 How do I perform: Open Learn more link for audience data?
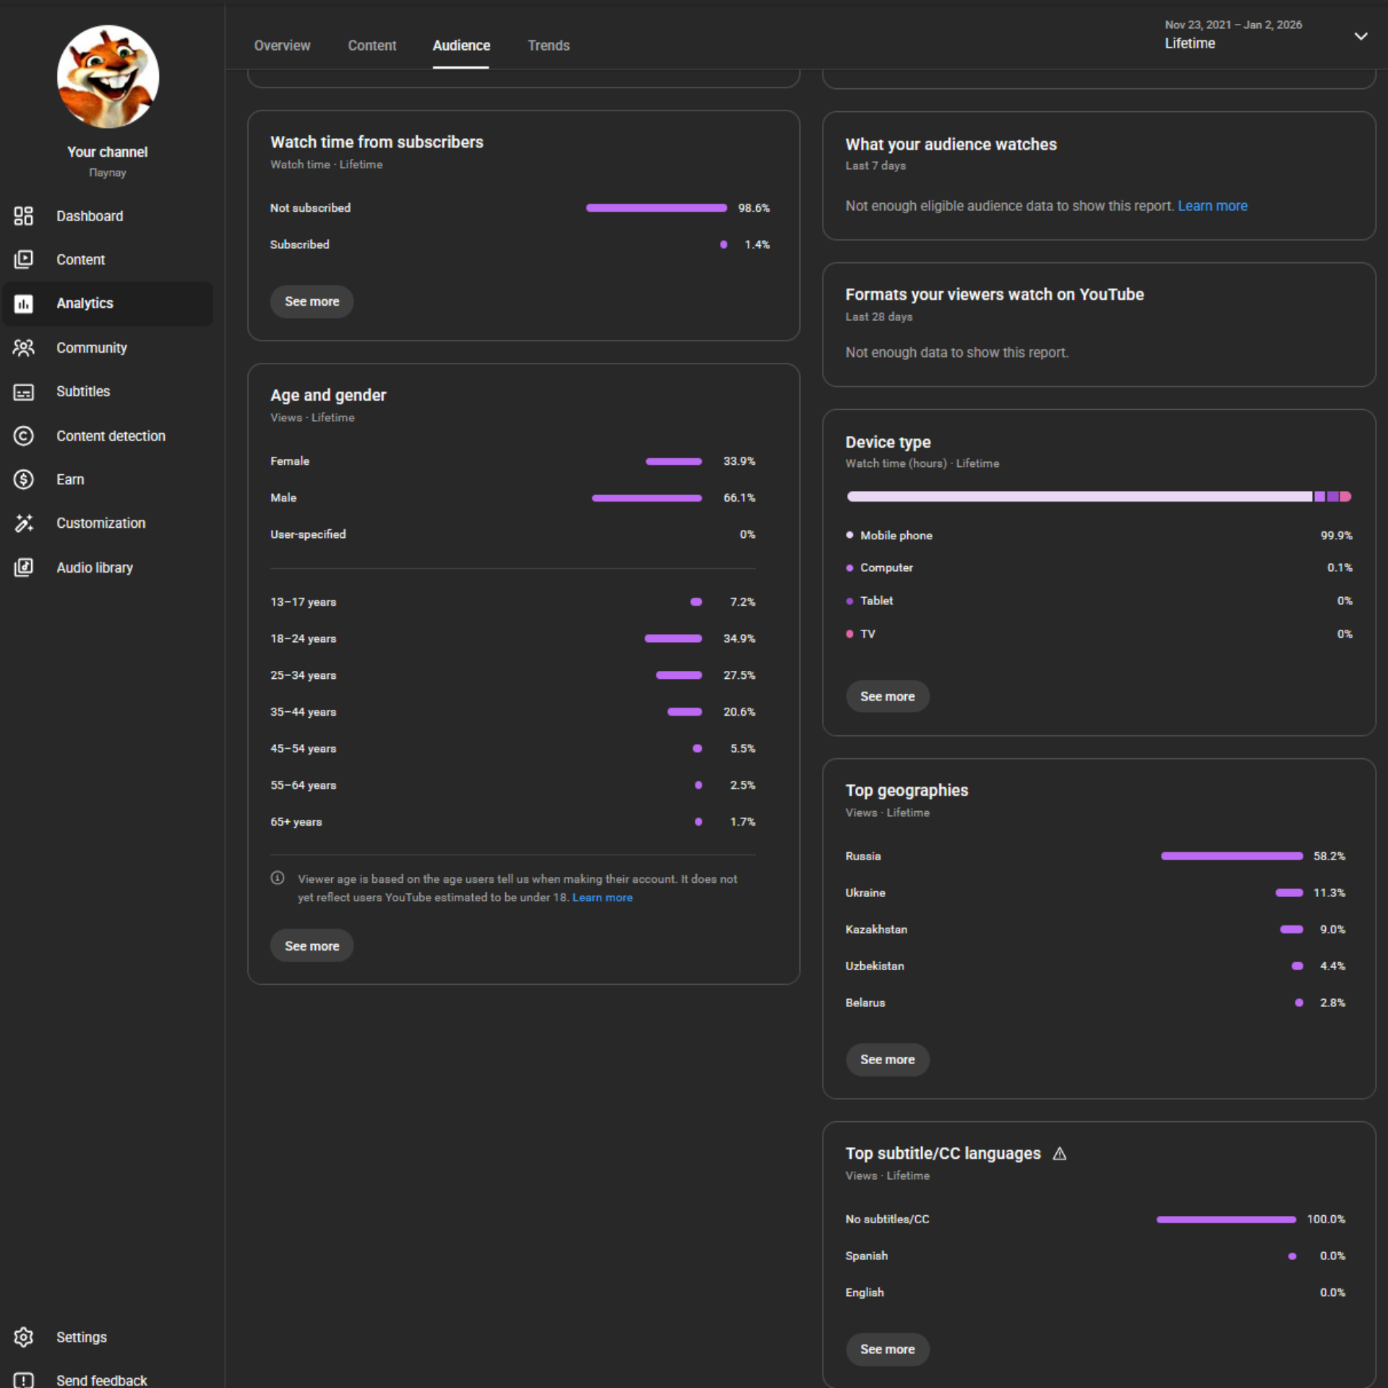tap(1212, 206)
